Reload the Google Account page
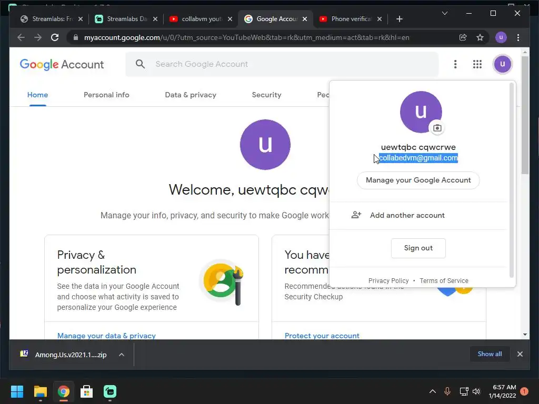 click(55, 37)
